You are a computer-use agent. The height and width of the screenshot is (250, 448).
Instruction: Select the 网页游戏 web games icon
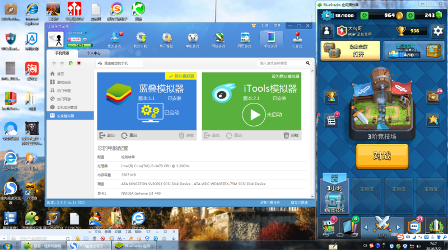(x=245, y=40)
